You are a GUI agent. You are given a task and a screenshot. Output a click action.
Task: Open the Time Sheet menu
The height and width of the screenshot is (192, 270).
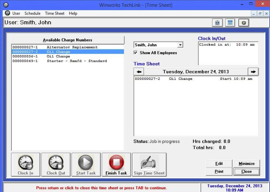click(54, 13)
